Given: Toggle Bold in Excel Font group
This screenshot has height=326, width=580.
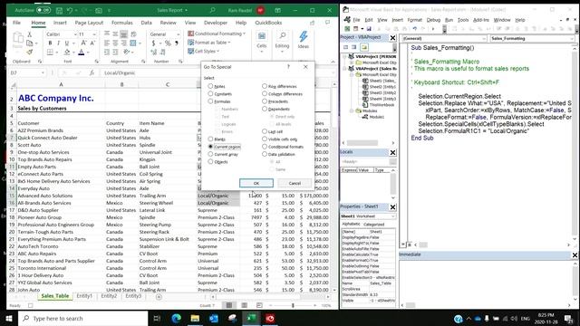Looking at the screenshot, I should point(51,43).
